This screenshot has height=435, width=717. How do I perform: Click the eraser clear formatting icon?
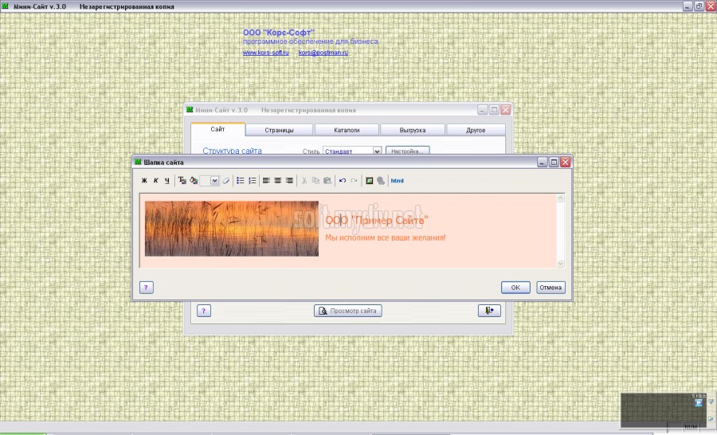tap(226, 181)
